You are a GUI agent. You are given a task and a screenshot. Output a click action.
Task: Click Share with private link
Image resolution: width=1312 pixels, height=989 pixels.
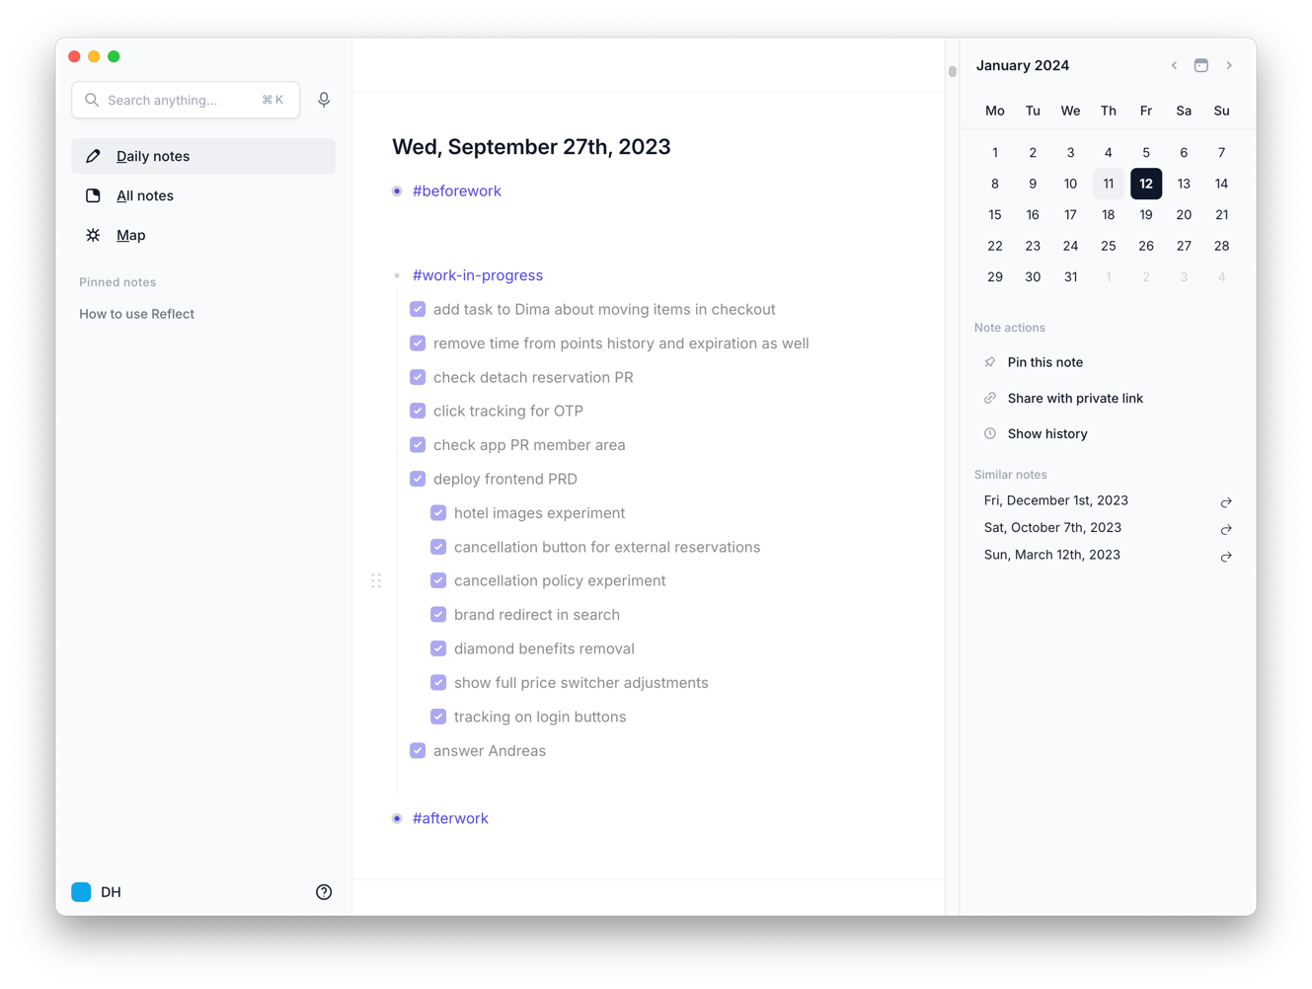click(x=1074, y=398)
